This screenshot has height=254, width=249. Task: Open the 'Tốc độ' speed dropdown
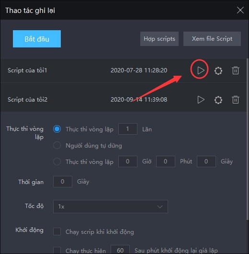(111, 207)
